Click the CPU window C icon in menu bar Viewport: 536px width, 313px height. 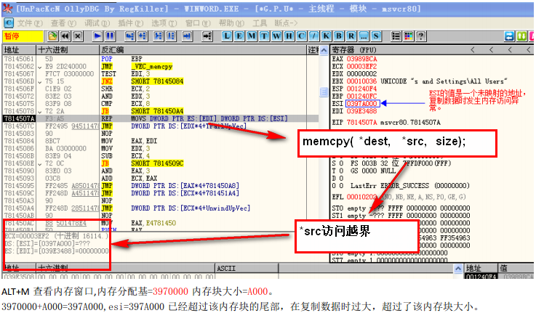pos(9,23)
